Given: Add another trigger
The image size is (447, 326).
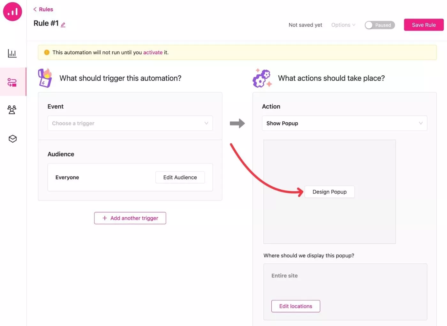Looking at the screenshot, I should point(130,218).
